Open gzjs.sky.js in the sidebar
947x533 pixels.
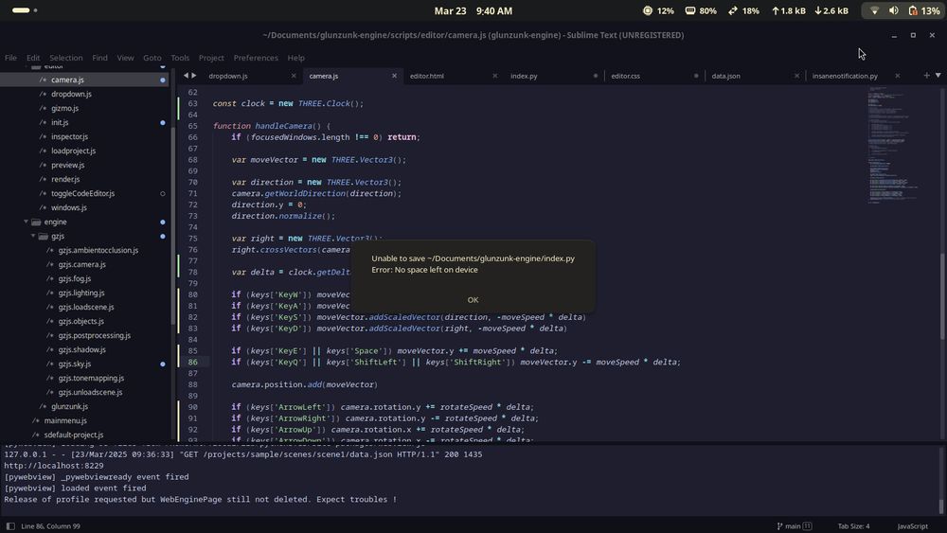(x=75, y=364)
